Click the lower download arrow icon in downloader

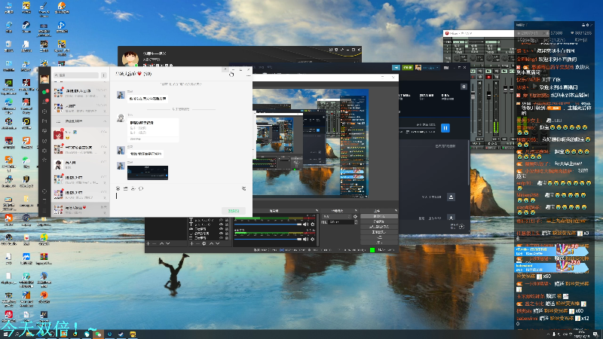[x=451, y=218]
